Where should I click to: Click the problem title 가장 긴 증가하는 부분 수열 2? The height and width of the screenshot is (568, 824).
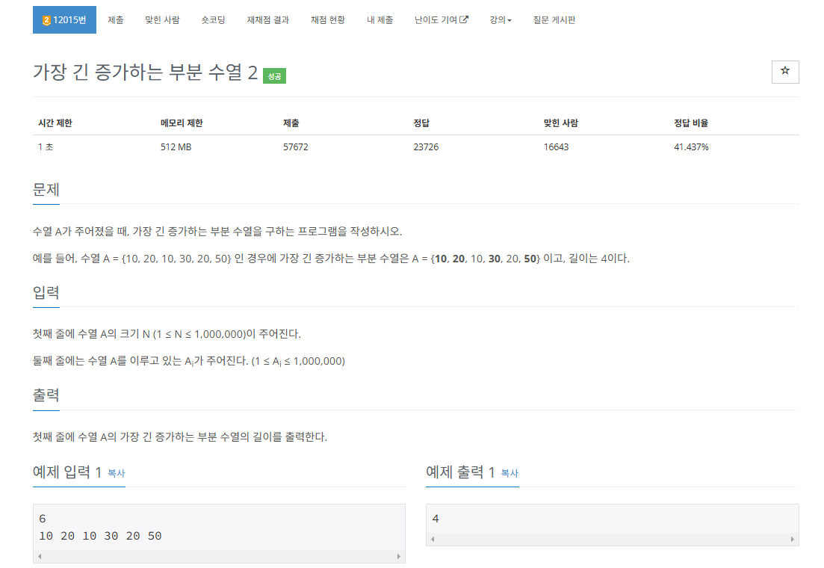[x=145, y=72]
